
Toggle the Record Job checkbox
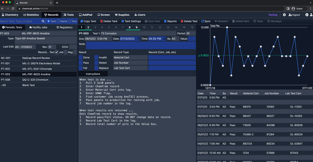[x=66, y=52]
